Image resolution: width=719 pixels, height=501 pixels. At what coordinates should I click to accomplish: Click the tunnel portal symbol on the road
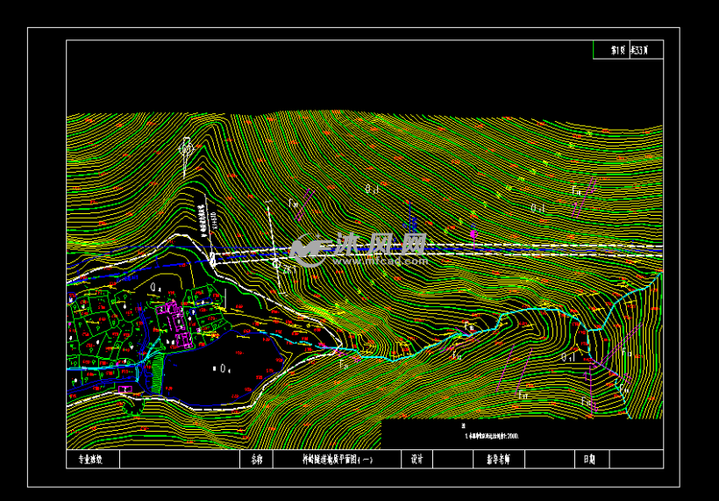pyautogui.click(x=212, y=260)
